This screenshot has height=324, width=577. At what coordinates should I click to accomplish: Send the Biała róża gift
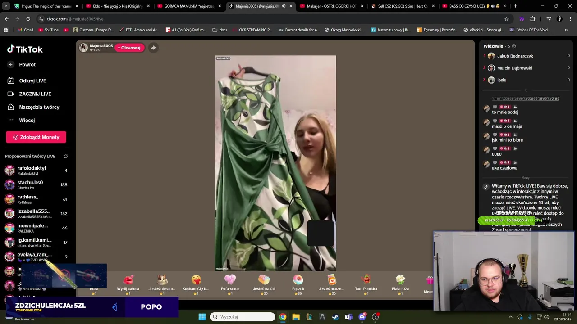[400, 285]
